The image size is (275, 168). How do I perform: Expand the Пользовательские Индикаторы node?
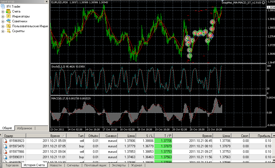(3, 26)
